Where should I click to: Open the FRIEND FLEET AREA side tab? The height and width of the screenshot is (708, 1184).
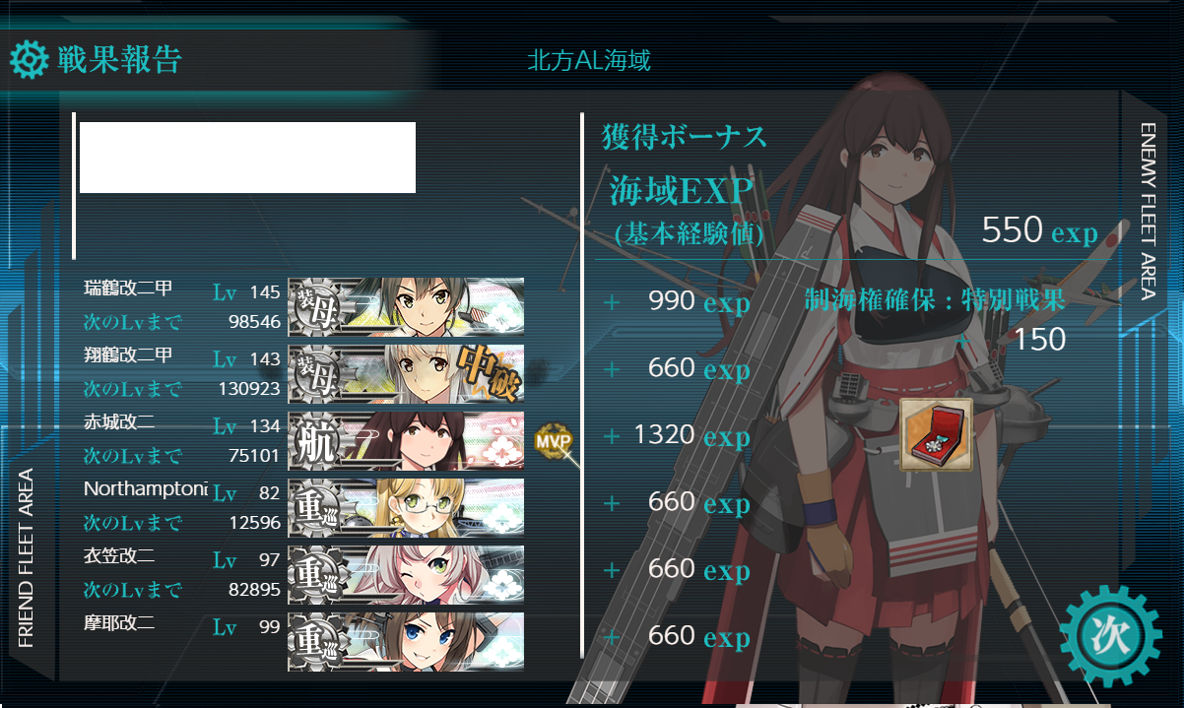(x=27, y=557)
